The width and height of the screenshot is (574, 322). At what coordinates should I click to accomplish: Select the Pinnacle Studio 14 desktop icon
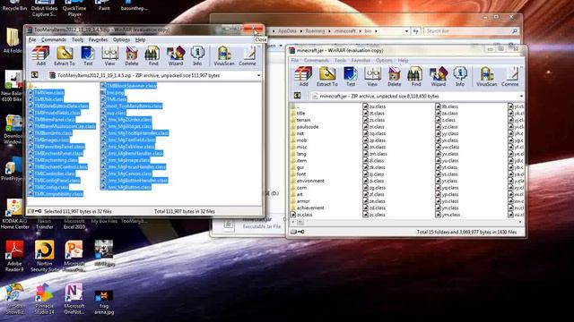[44, 298]
